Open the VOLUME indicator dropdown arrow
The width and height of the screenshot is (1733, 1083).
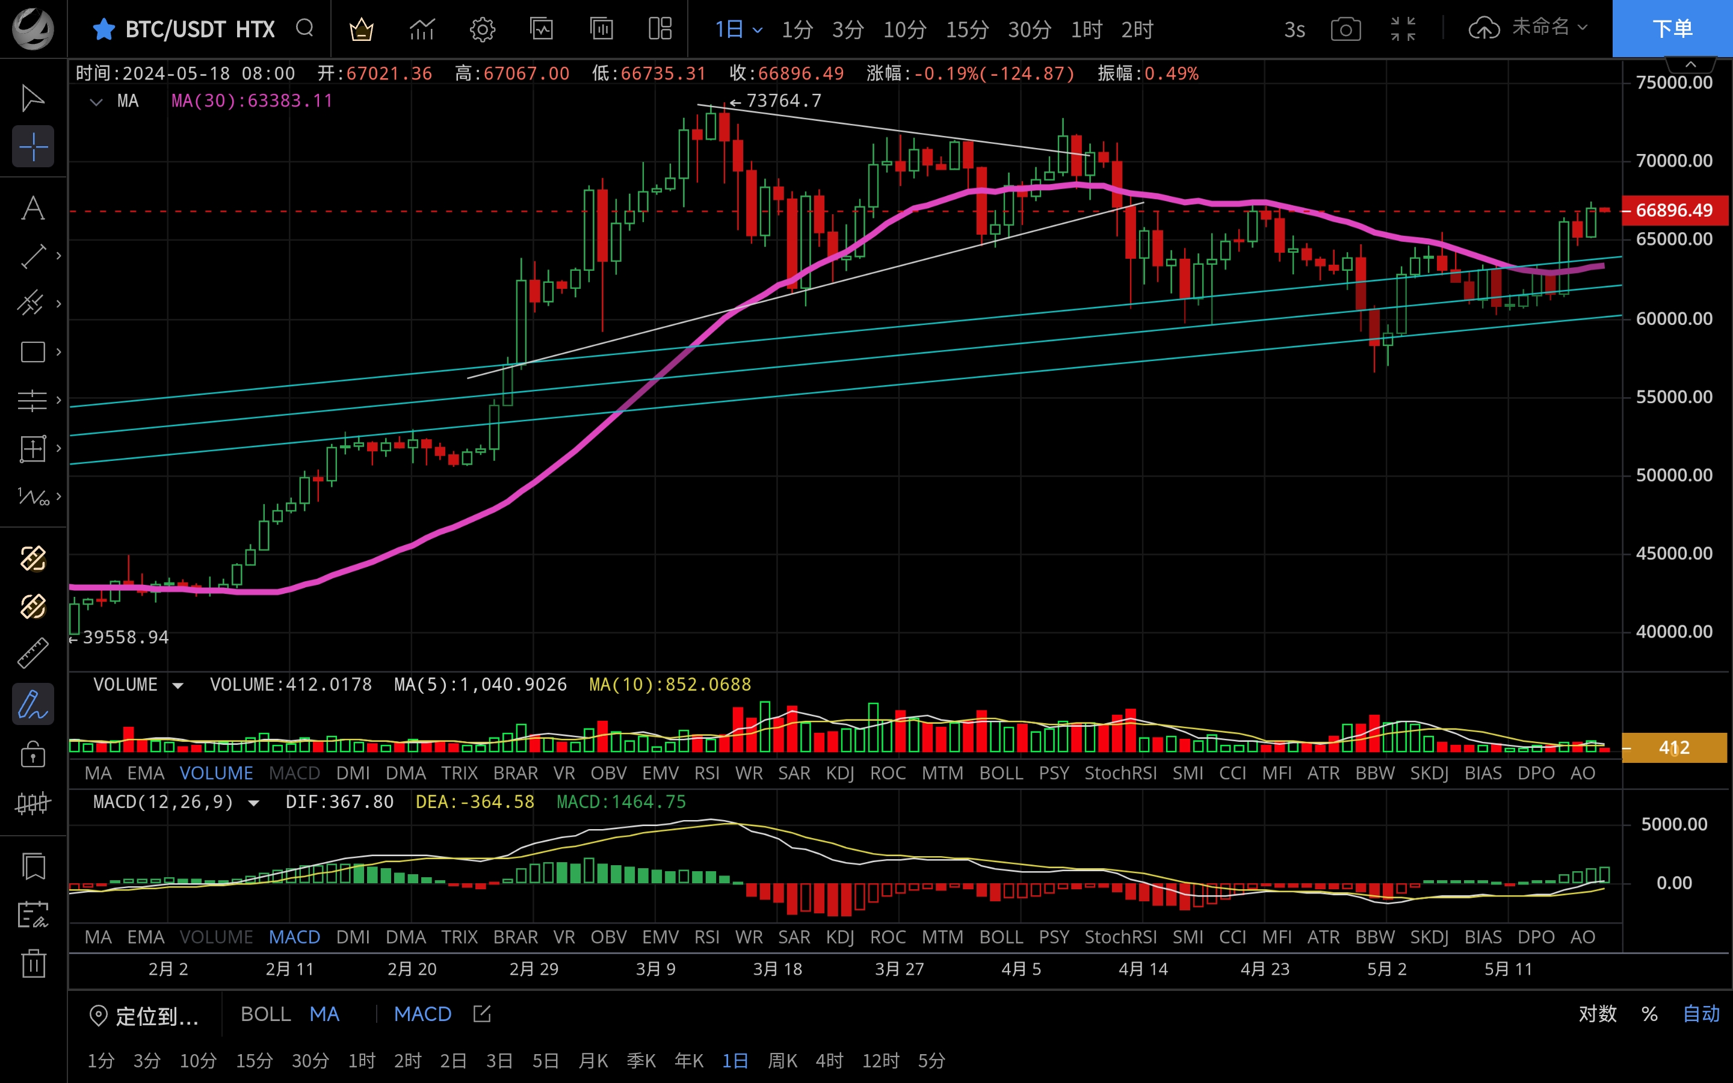click(178, 685)
